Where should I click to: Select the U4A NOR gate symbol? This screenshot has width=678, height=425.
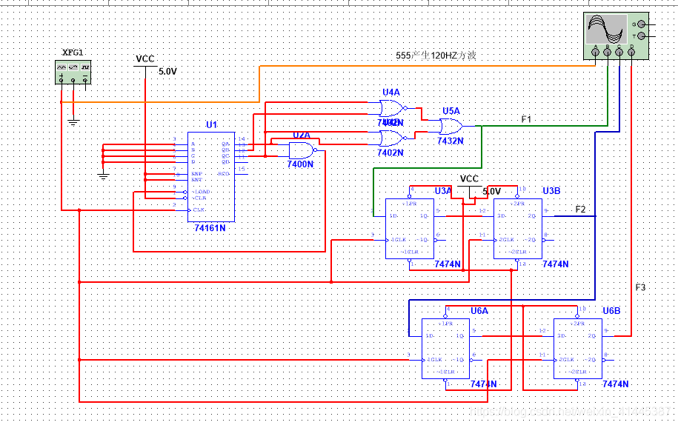pos(392,108)
